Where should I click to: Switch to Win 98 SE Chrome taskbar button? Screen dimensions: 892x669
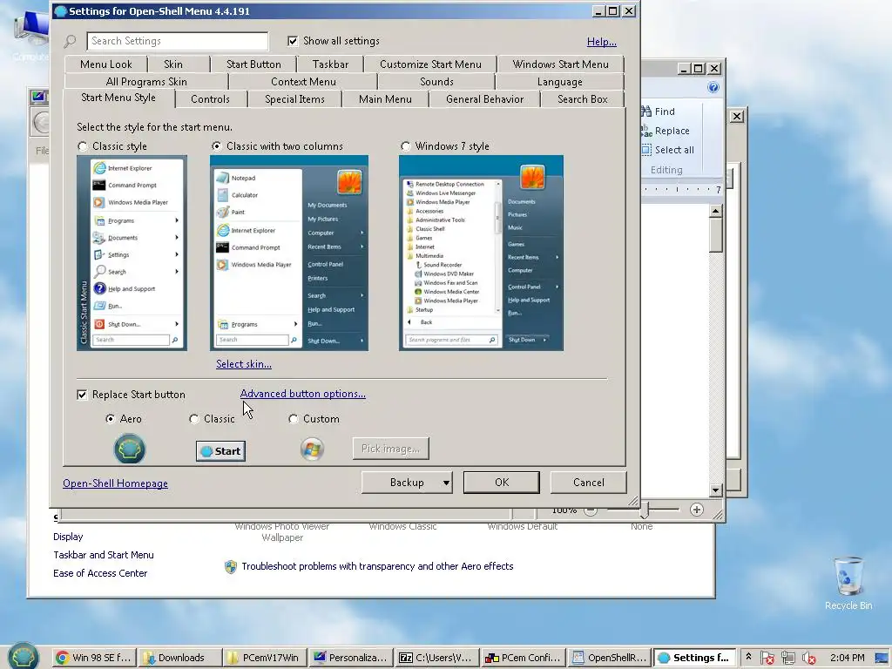(x=94, y=658)
